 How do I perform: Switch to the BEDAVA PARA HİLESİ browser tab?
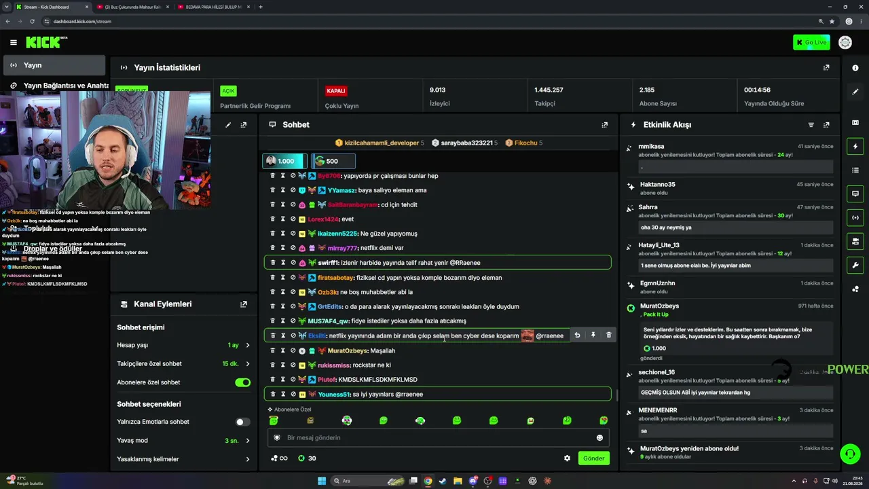coord(214,7)
